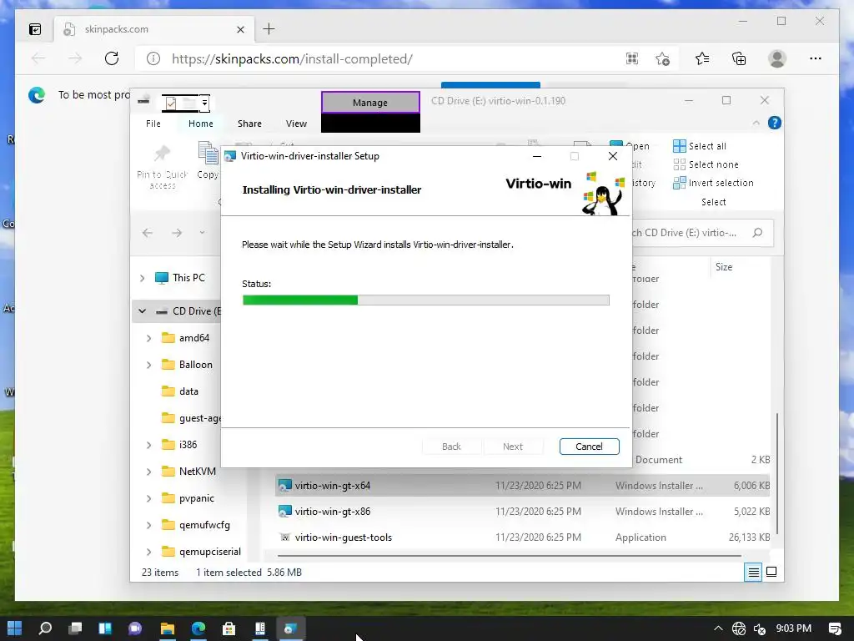Open File Explorer help
This screenshot has width=854, height=641.
point(775,124)
